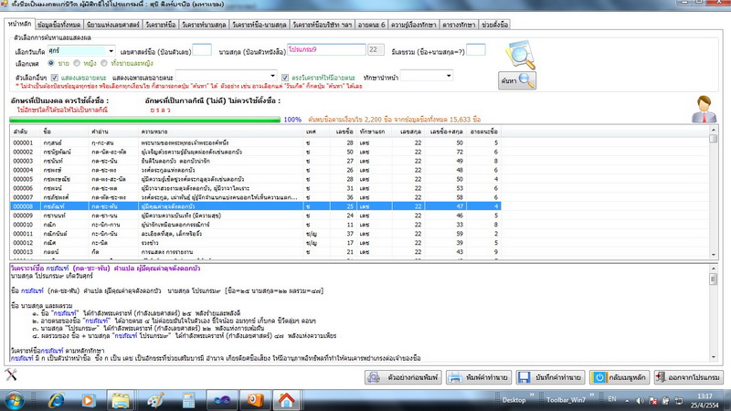Open the ช่วยตั้งชื่อ tab

(494, 25)
